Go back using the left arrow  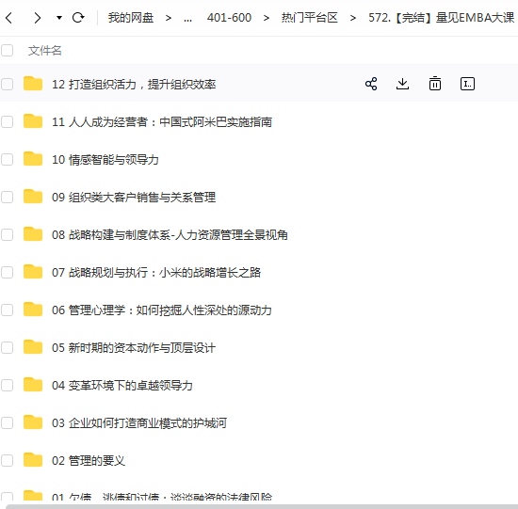tap(9, 18)
